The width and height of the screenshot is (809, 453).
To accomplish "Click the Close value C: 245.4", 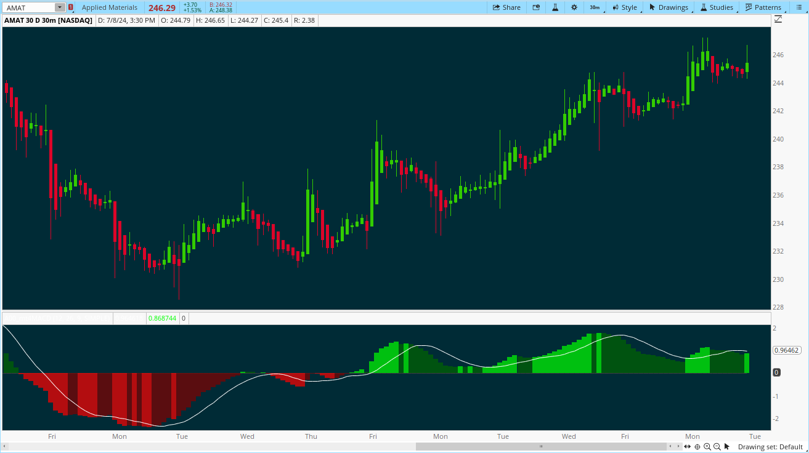I will click(x=276, y=20).
